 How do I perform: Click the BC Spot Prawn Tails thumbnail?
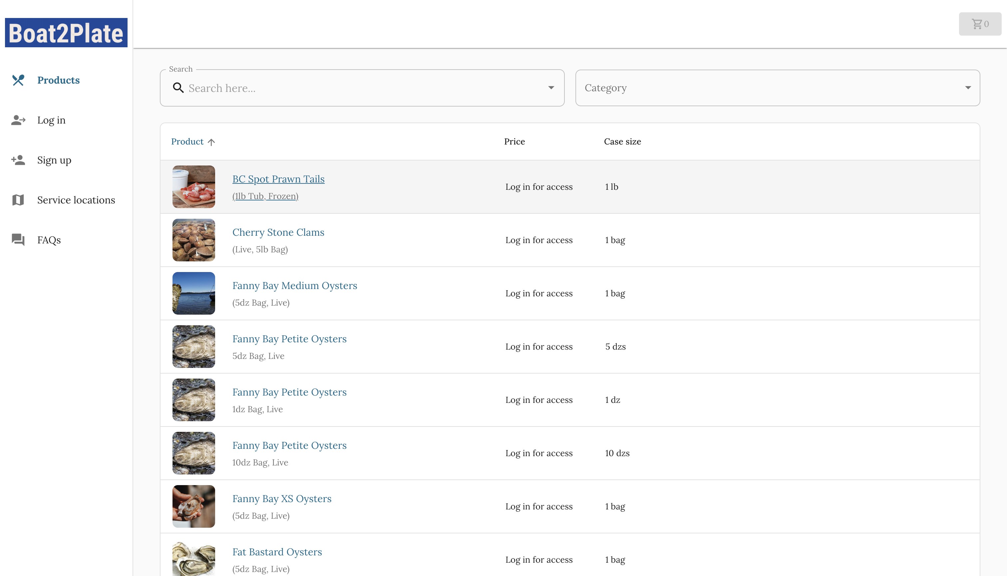(194, 187)
